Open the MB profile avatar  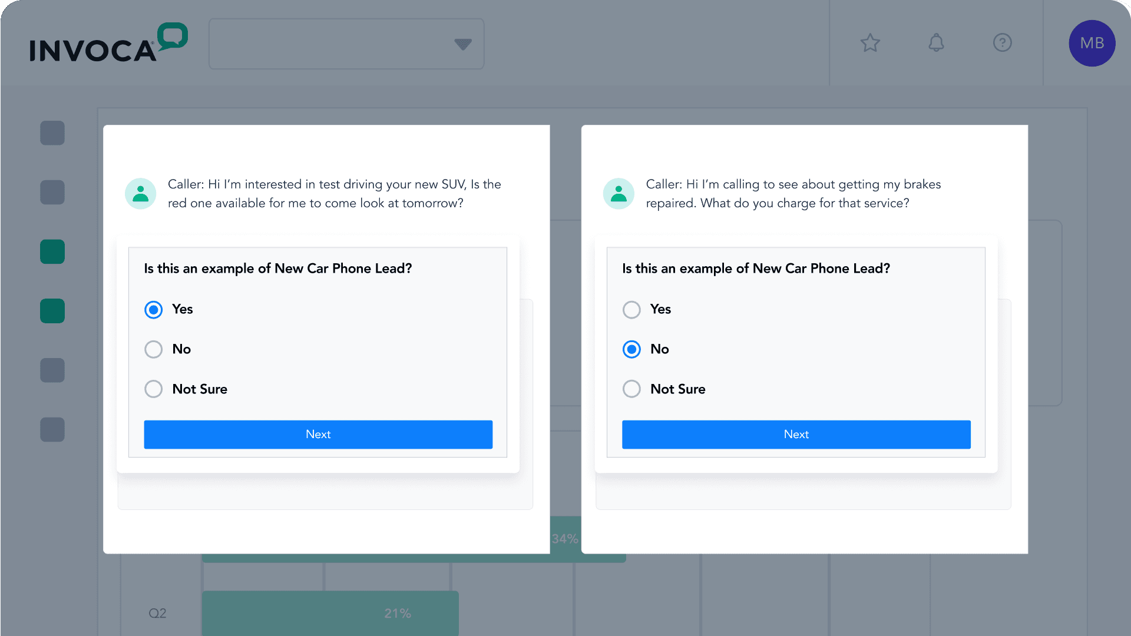click(1092, 43)
